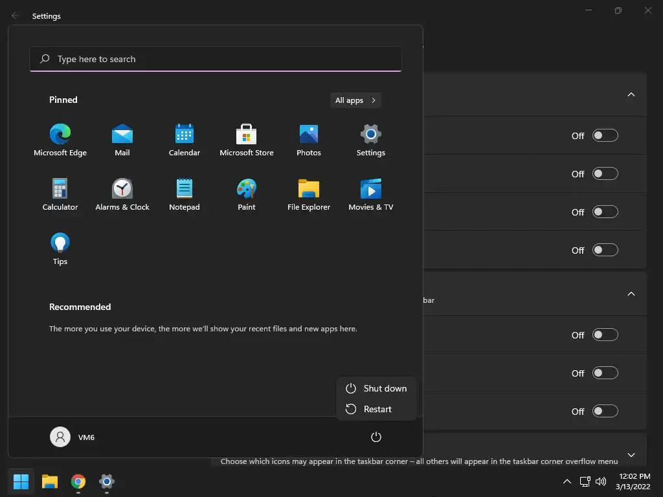Turn on fourth toggle in upper Settings group
The image size is (663, 497).
[605, 250]
